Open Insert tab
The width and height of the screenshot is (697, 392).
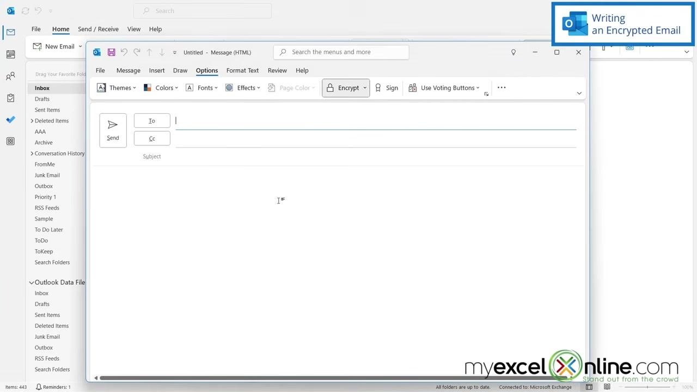pos(157,70)
